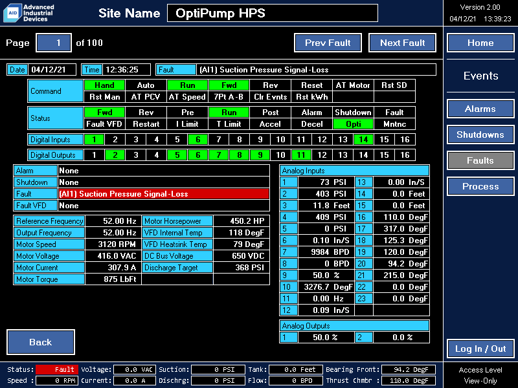Click the Rst kWh command cell

311,97
